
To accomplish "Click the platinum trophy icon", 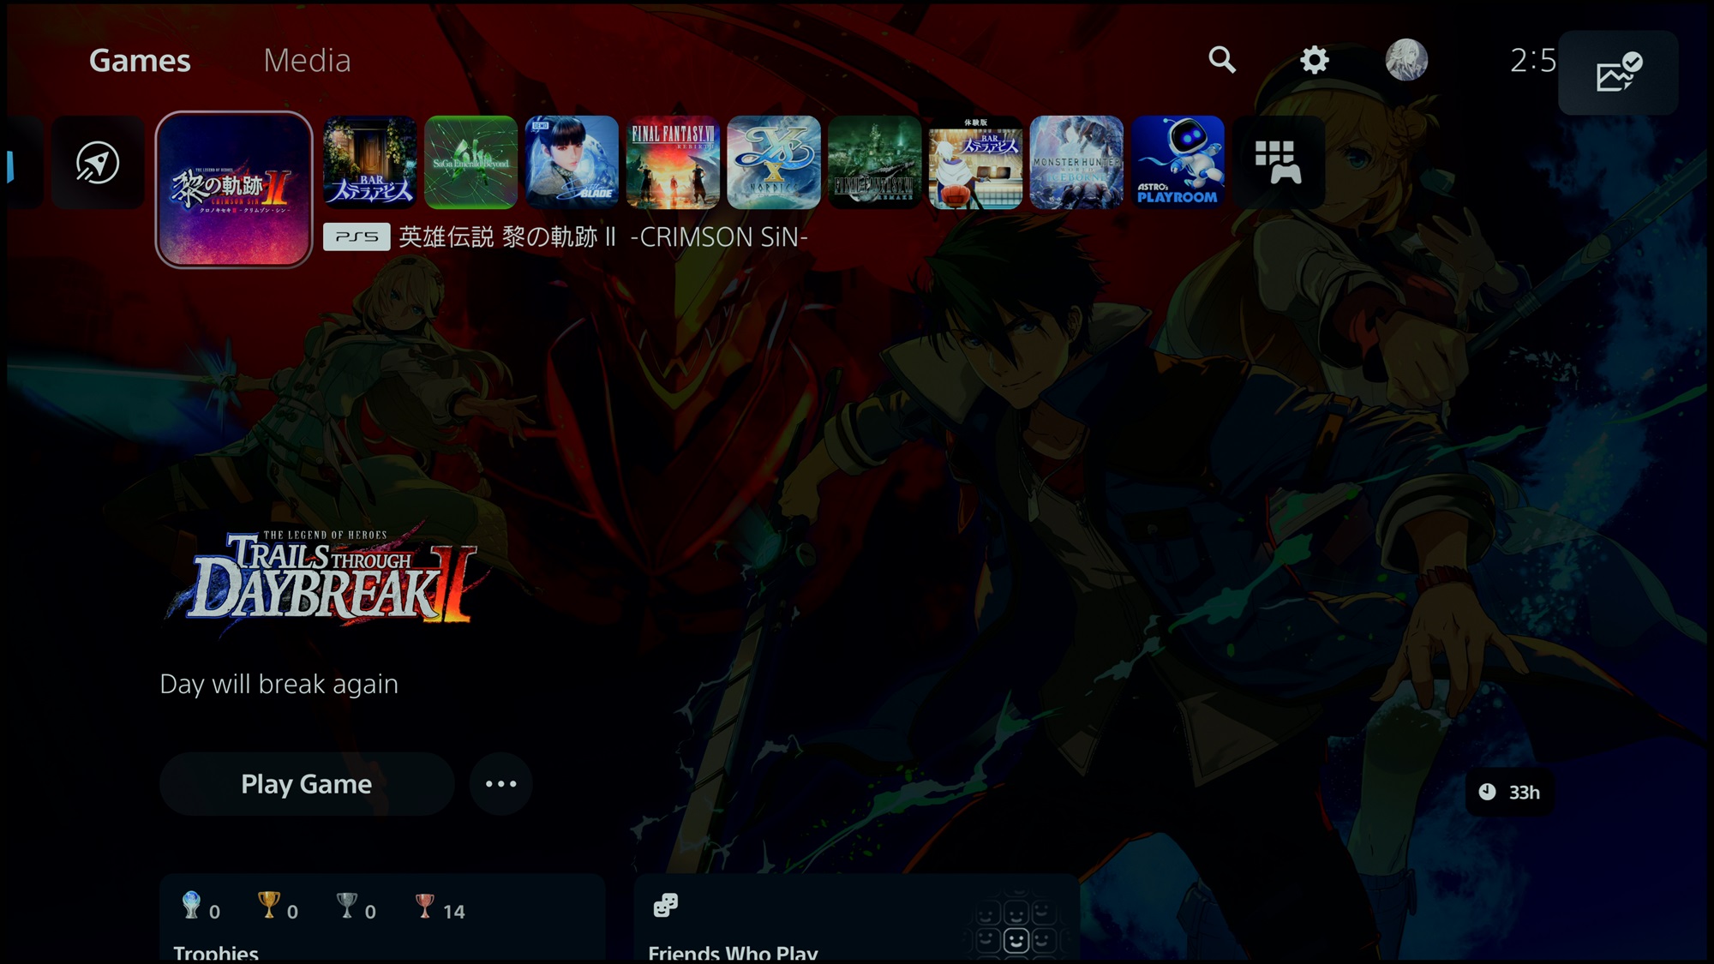I will point(191,905).
